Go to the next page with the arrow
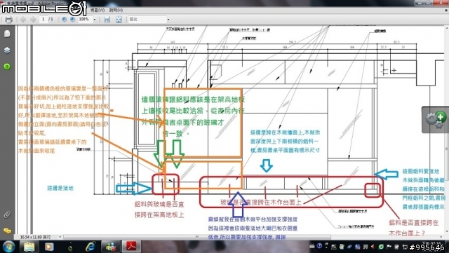The height and width of the screenshot is (253, 449). [33, 20]
